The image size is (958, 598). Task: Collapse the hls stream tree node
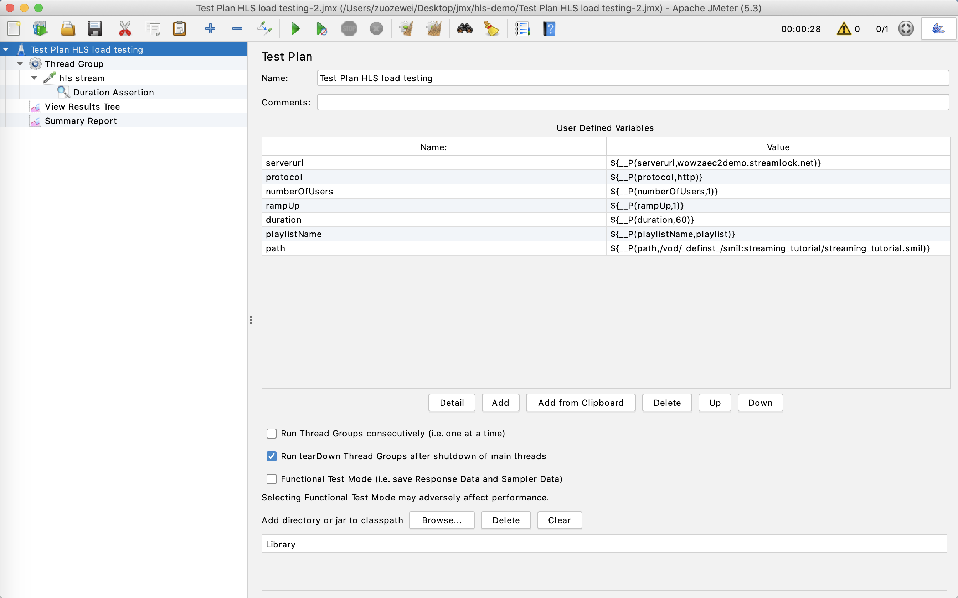point(35,78)
